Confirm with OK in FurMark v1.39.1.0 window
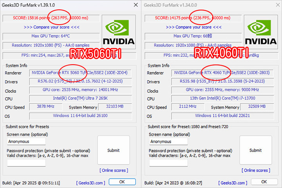The height and width of the screenshot is (188, 282). 122,182
